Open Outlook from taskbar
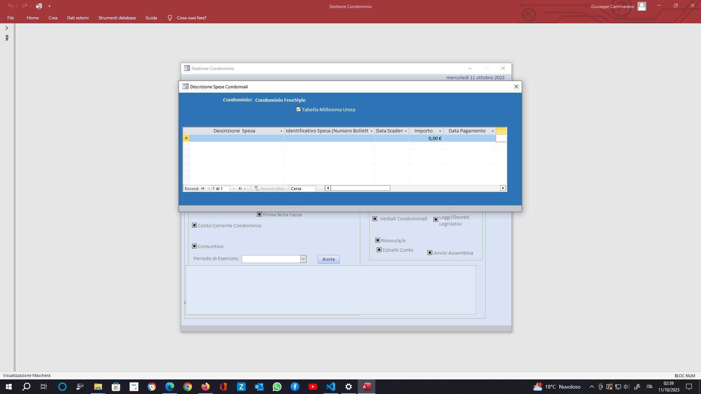 click(x=259, y=387)
